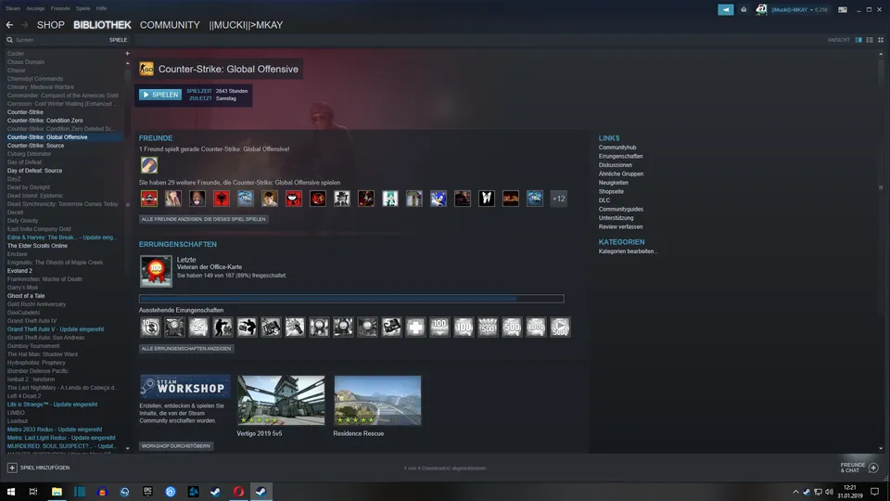Click the plus icon atop game list
The image size is (890, 501).
click(127, 54)
